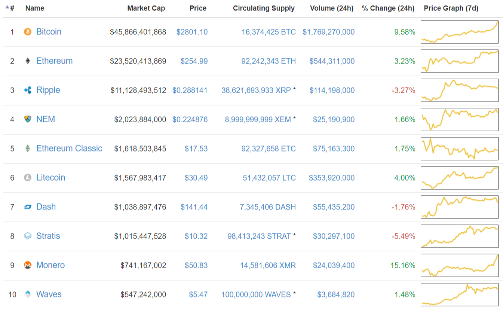The height and width of the screenshot is (309, 503).
Task: Select Stratis's -5.49% change value
Action: click(404, 236)
